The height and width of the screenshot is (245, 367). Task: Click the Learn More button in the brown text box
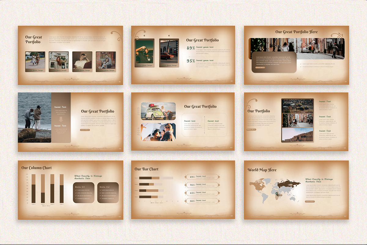click(260, 67)
